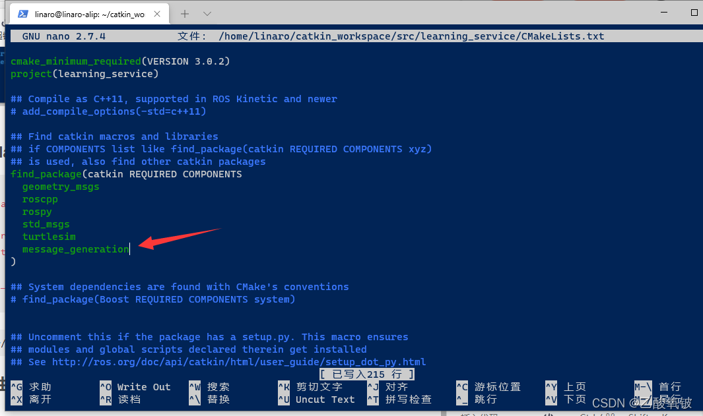Click the ^W 搜索 search shortcut
703x416 pixels.
pyautogui.click(x=209, y=386)
